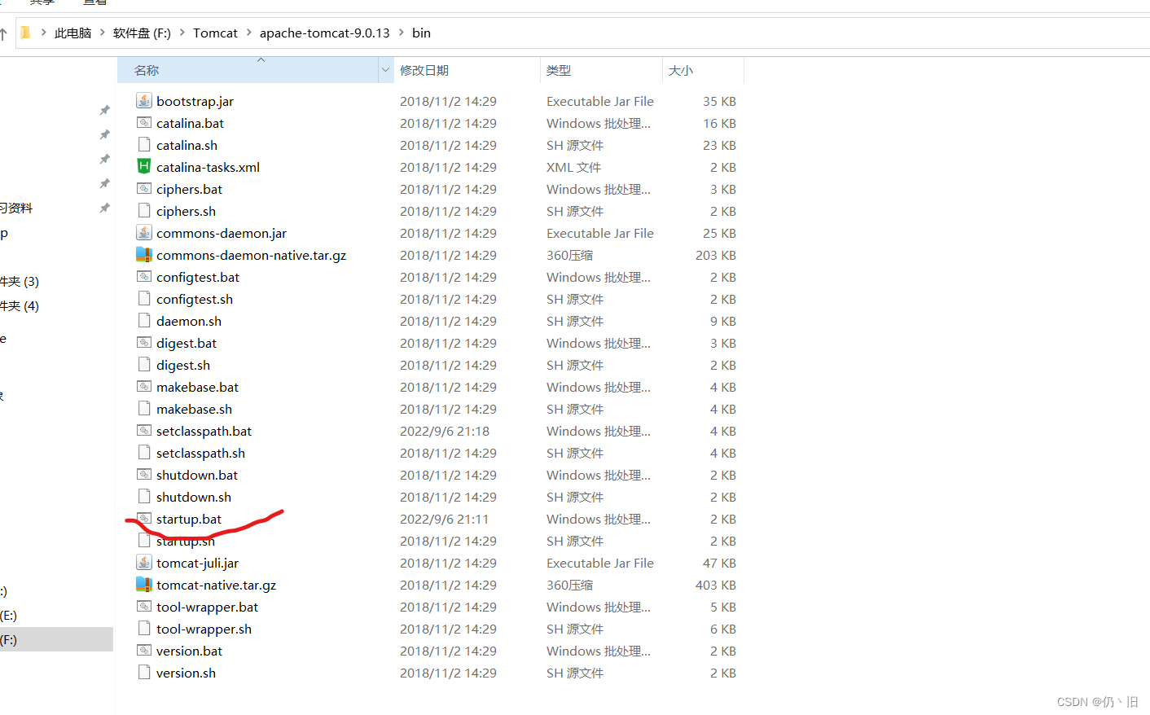This screenshot has width=1150, height=715.
Task: Select the catalina-tasks.xml file name
Action: click(208, 167)
